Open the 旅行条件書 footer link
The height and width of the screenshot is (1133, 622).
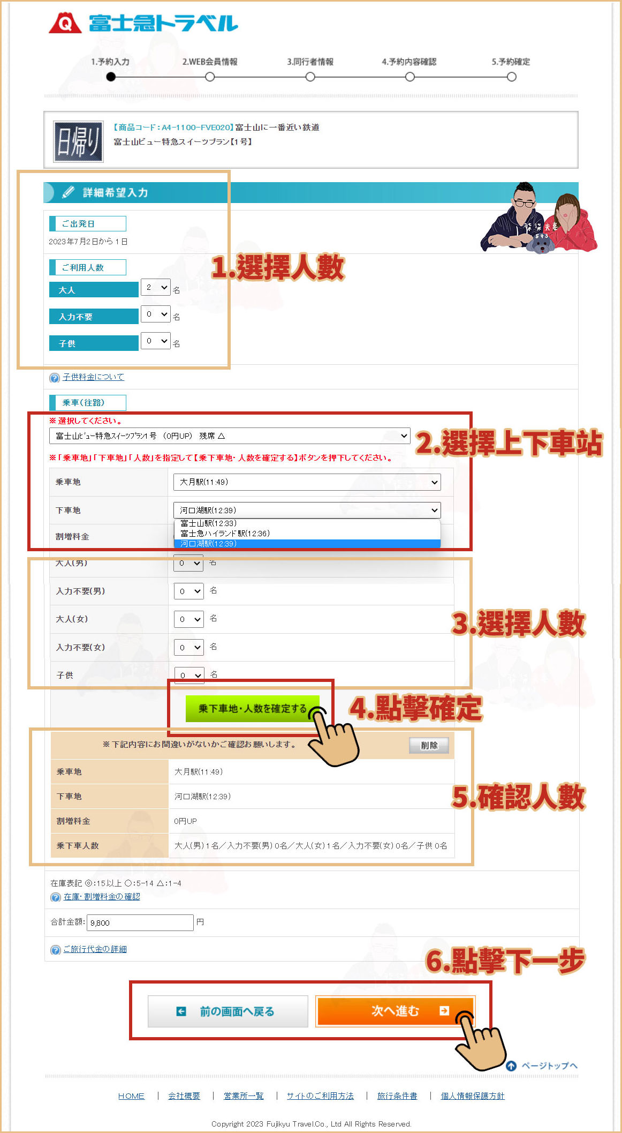(x=397, y=1096)
